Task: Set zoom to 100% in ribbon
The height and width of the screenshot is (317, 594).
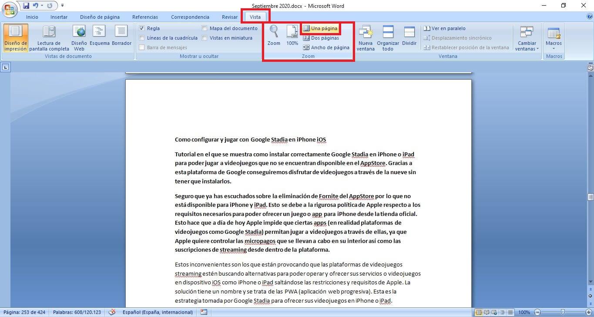Action: click(292, 35)
